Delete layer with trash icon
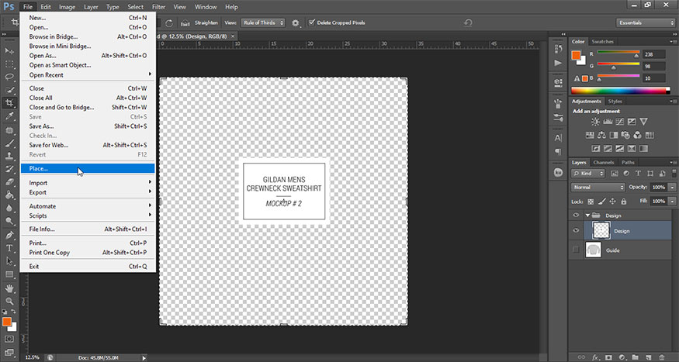This screenshot has width=679, height=362. [661, 357]
